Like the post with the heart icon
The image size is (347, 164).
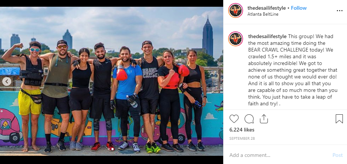coord(234,119)
